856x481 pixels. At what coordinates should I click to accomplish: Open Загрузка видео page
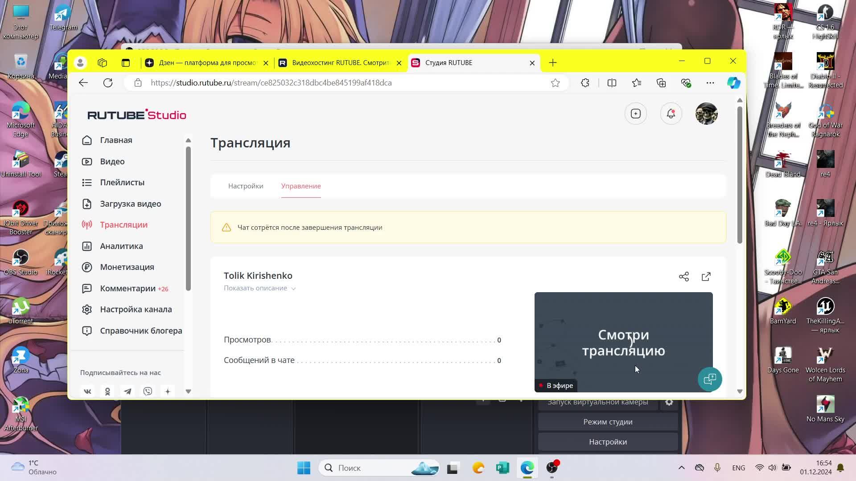pos(121,204)
